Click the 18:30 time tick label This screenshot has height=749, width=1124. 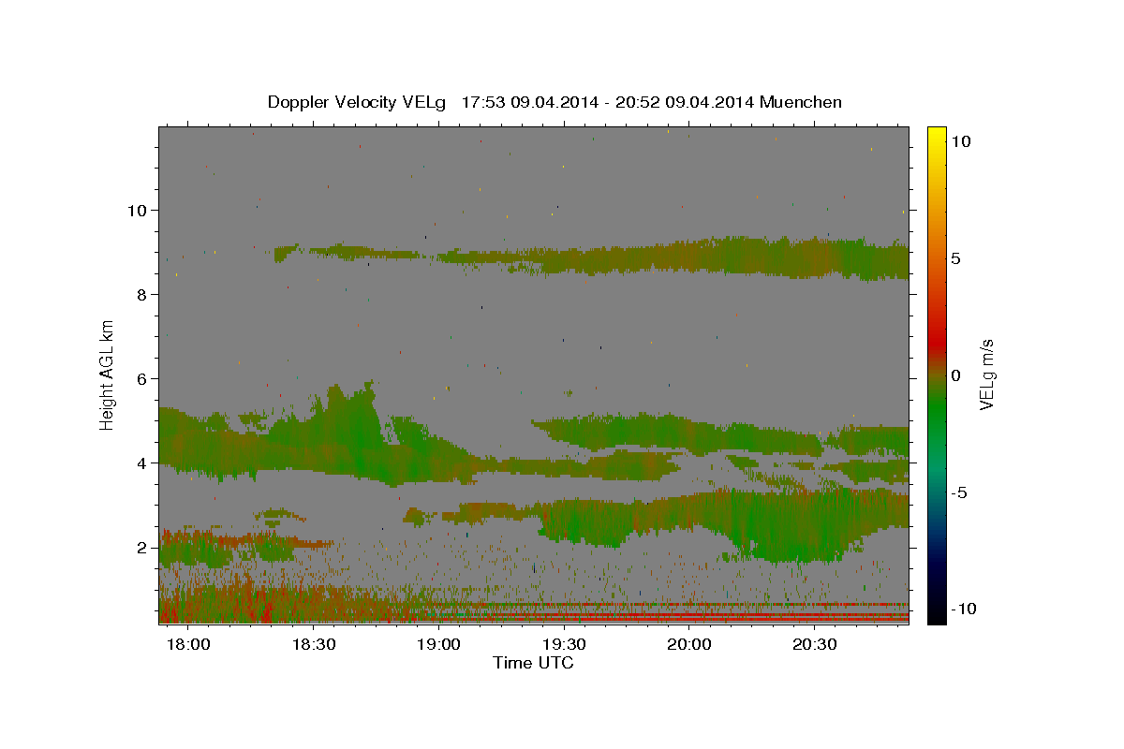click(x=314, y=644)
